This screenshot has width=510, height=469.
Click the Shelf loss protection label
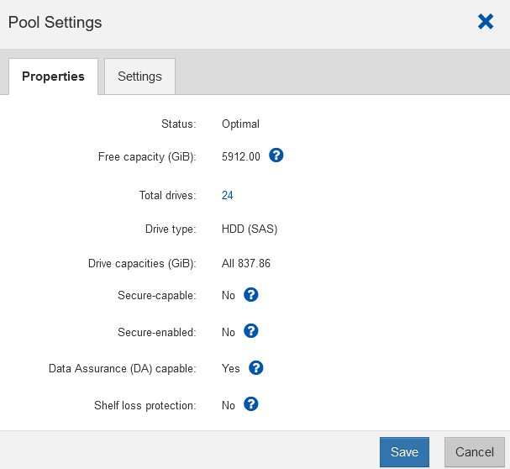point(145,405)
